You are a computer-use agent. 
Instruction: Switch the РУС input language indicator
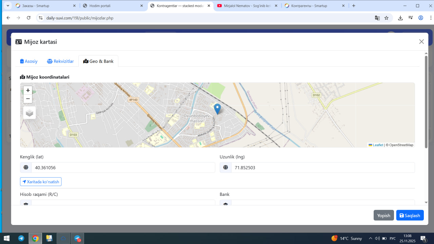393,239
